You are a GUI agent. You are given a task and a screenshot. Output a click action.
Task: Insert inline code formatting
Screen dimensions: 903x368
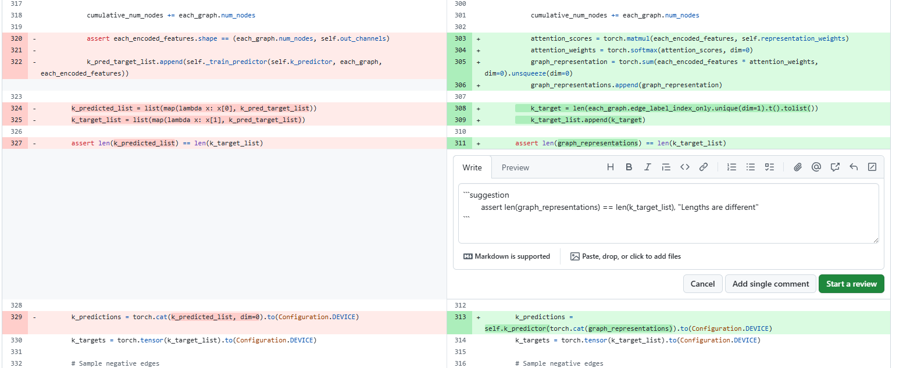click(685, 167)
